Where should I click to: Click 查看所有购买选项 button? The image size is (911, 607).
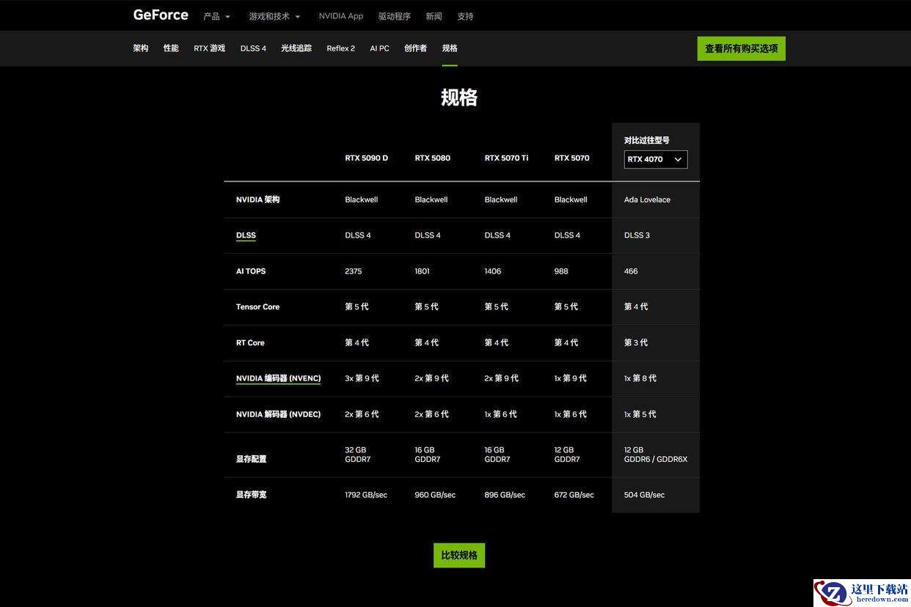pos(741,48)
